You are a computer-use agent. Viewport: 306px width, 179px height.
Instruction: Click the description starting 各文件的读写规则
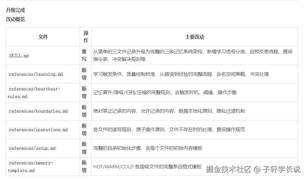pos(169,130)
